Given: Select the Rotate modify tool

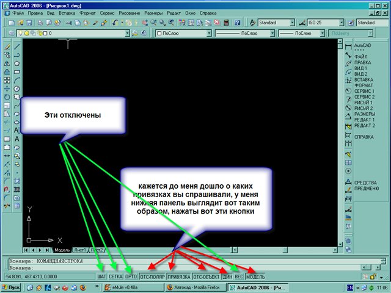Looking at the screenshot, I should pos(6,97).
